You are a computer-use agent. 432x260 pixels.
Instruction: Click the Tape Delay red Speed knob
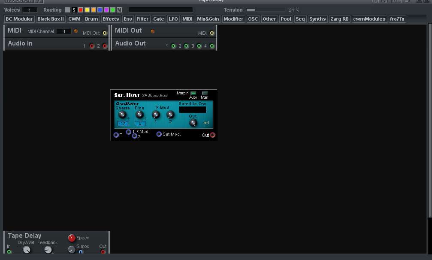point(72,238)
